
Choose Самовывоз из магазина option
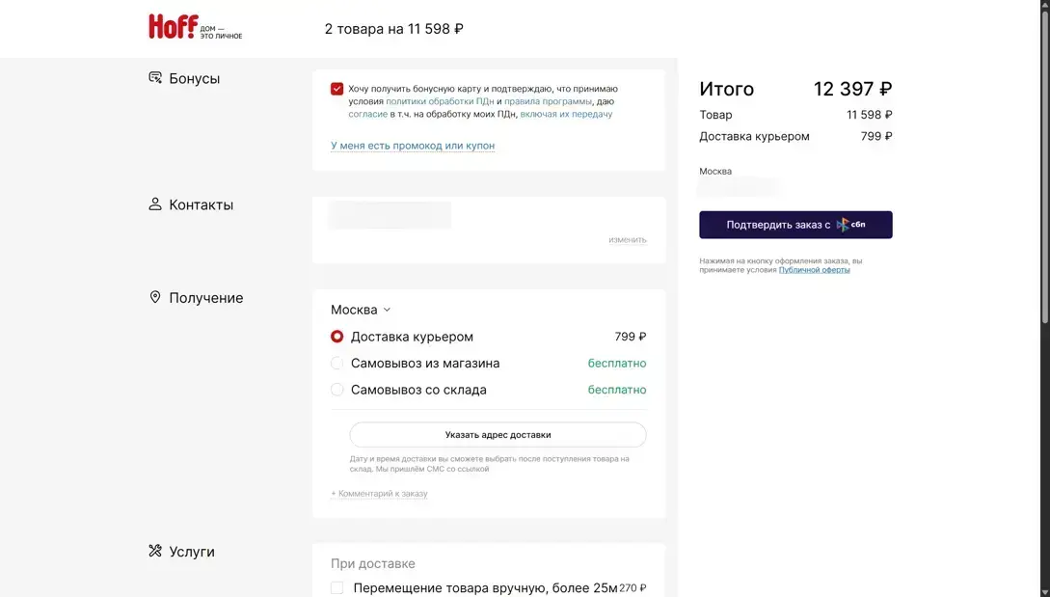pos(337,364)
